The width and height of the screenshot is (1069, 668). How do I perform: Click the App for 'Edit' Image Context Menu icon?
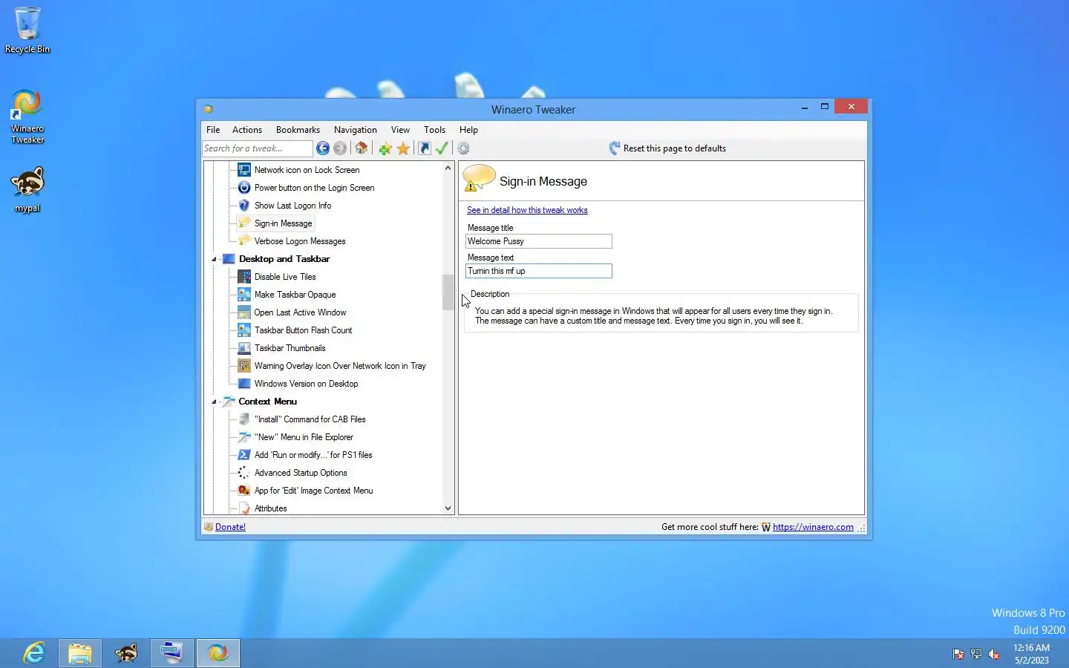244,491
